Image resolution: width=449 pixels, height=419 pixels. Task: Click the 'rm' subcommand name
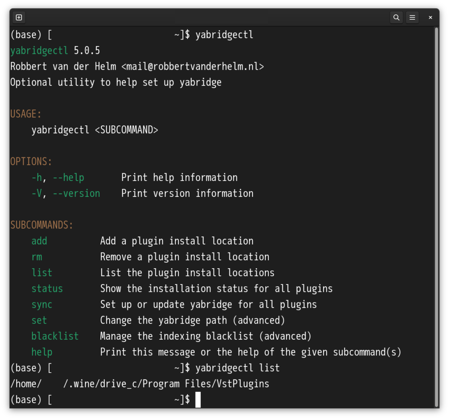tap(37, 257)
